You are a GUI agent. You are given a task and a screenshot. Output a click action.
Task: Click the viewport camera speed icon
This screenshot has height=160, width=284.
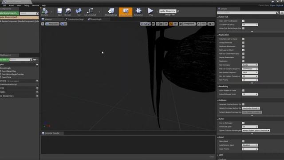point(211,24)
